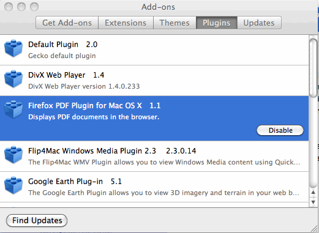Disable the Firefox PDF Plugin
319x233 pixels.
[280, 130]
